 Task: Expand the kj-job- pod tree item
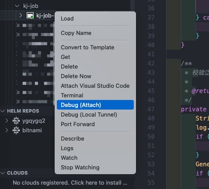(x=21, y=15)
